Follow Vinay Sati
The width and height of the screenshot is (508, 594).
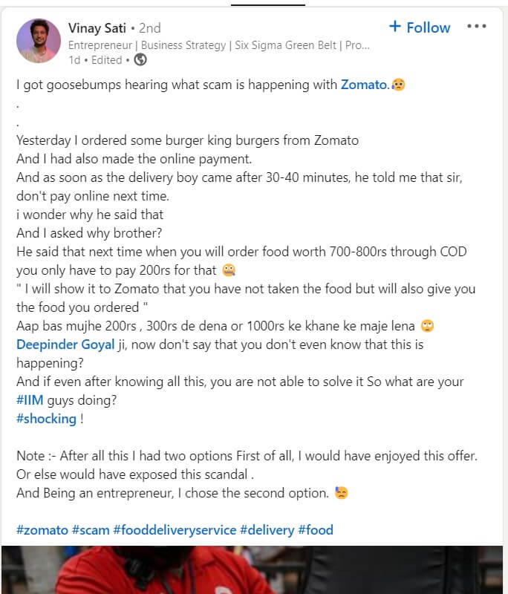click(420, 27)
